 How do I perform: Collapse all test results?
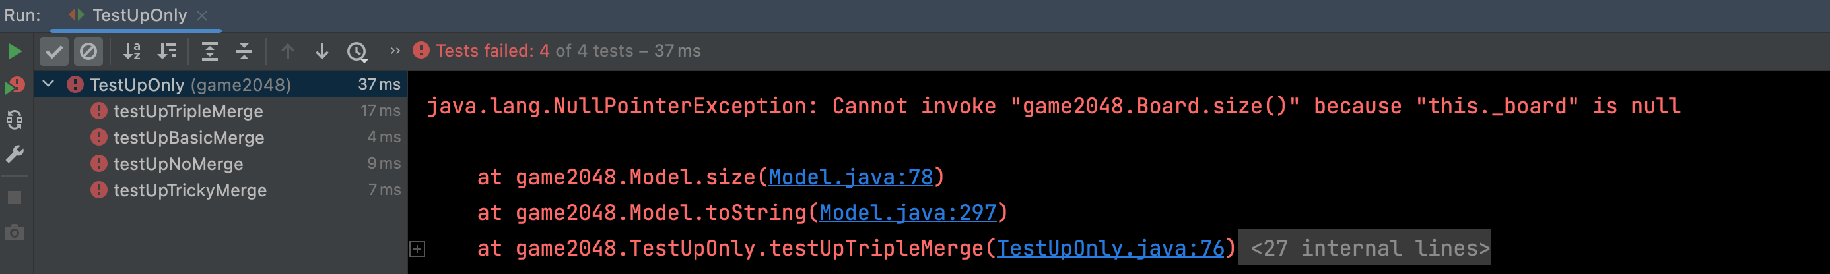[244, 51]
